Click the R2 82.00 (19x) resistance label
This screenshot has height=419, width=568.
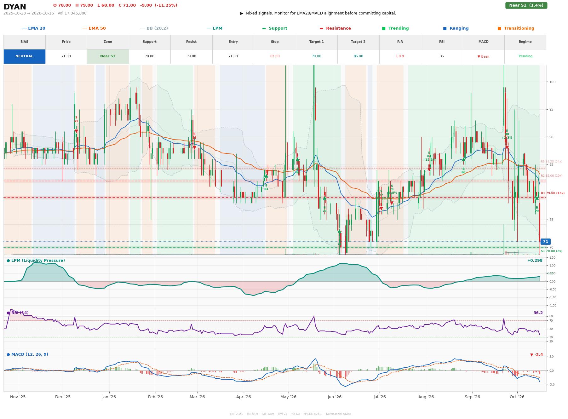[x=552, y=176]
